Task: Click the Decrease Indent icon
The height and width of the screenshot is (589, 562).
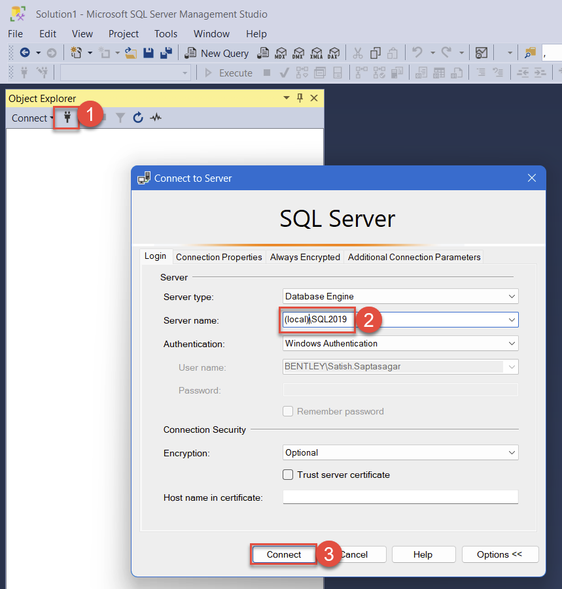Action: pyautogui.click(x=523, y=73)
